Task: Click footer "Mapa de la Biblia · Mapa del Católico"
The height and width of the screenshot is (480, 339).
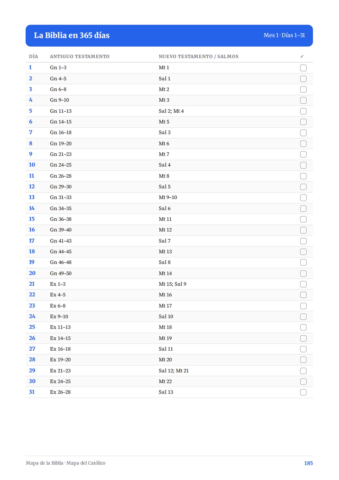Action: [66, 463]
